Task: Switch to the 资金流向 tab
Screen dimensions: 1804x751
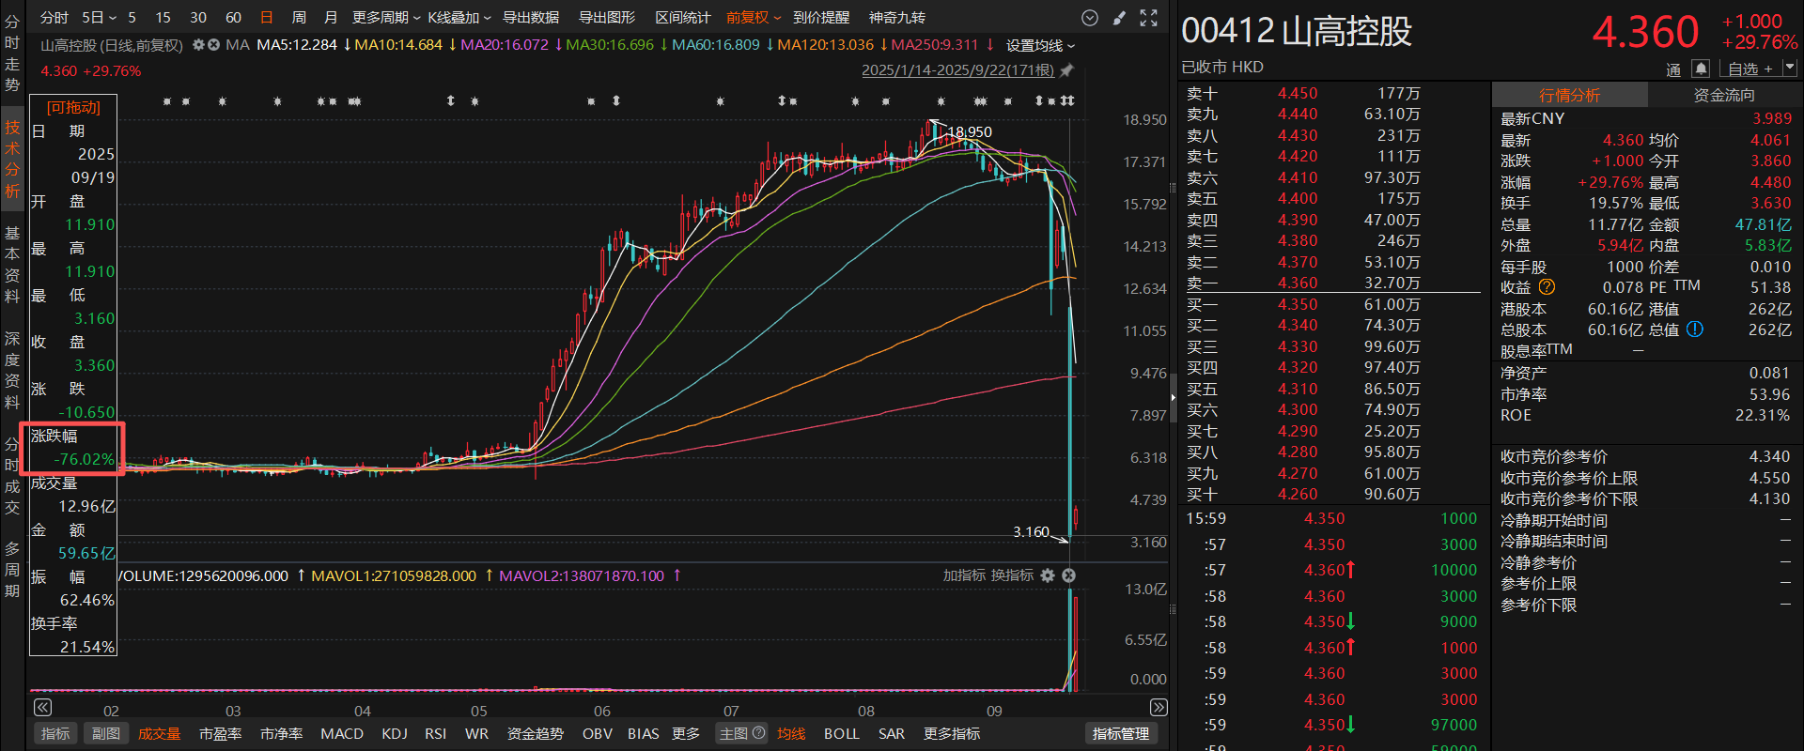Action: point(1723,95)
